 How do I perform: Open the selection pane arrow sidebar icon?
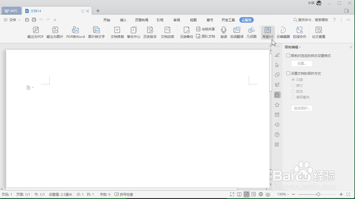[277, 65]
